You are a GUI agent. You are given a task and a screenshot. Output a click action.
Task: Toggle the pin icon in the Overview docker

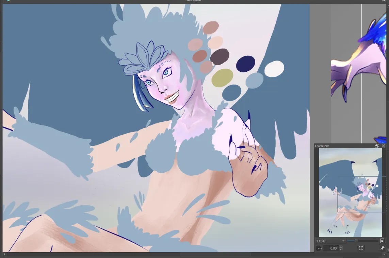click(x=382, y=248)
